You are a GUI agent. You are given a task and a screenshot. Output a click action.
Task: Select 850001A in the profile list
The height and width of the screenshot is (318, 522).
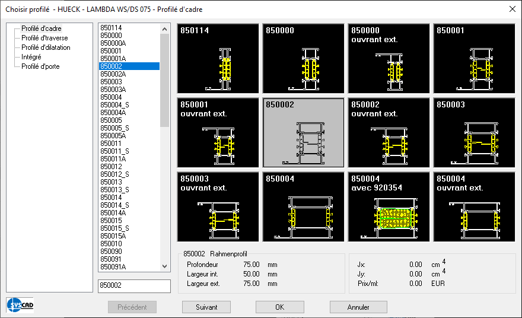[129, 59]
